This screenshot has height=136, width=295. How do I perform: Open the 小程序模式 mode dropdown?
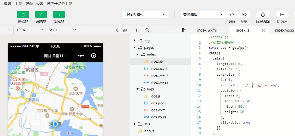[x=146, y=15]
